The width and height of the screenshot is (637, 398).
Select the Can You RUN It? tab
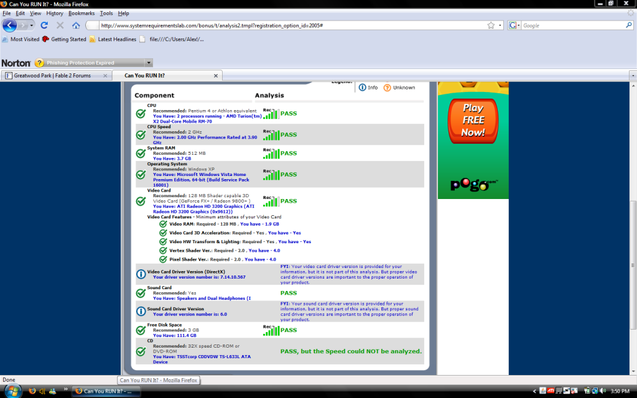pyautogui.click(x=167, y=75)
